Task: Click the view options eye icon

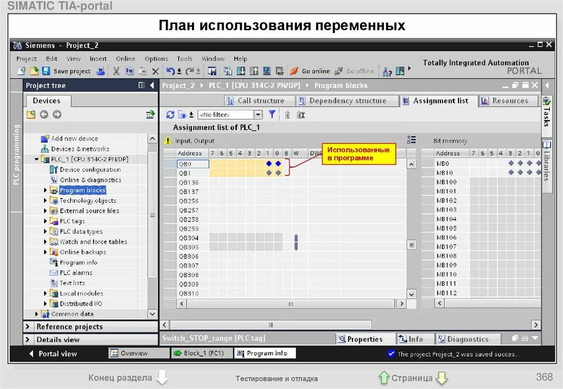Action: click(x=183, y=115)
